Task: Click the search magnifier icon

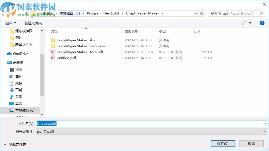Action: click(261, 13)
